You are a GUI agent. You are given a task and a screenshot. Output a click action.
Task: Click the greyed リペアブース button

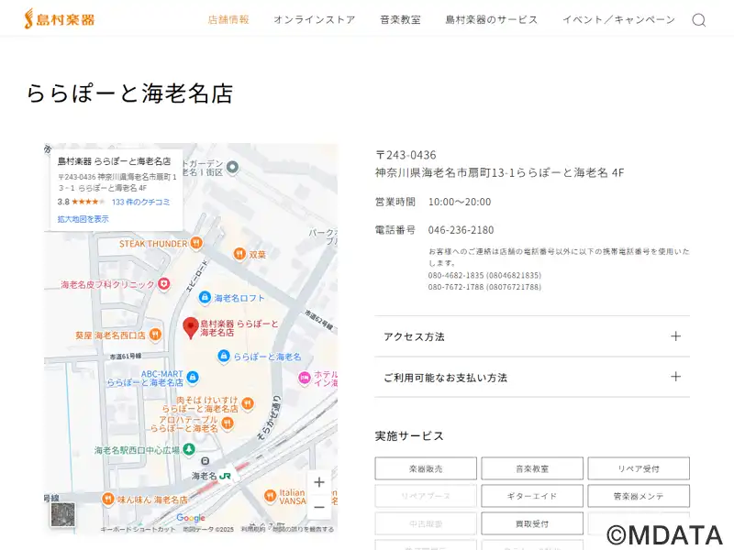pyautogui.click(x=426, y=496)
